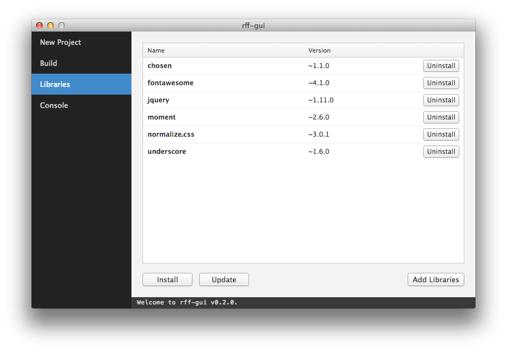Select the Libraries sidebar item

tap(81, 84)
